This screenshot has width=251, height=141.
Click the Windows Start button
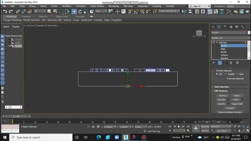4,137
